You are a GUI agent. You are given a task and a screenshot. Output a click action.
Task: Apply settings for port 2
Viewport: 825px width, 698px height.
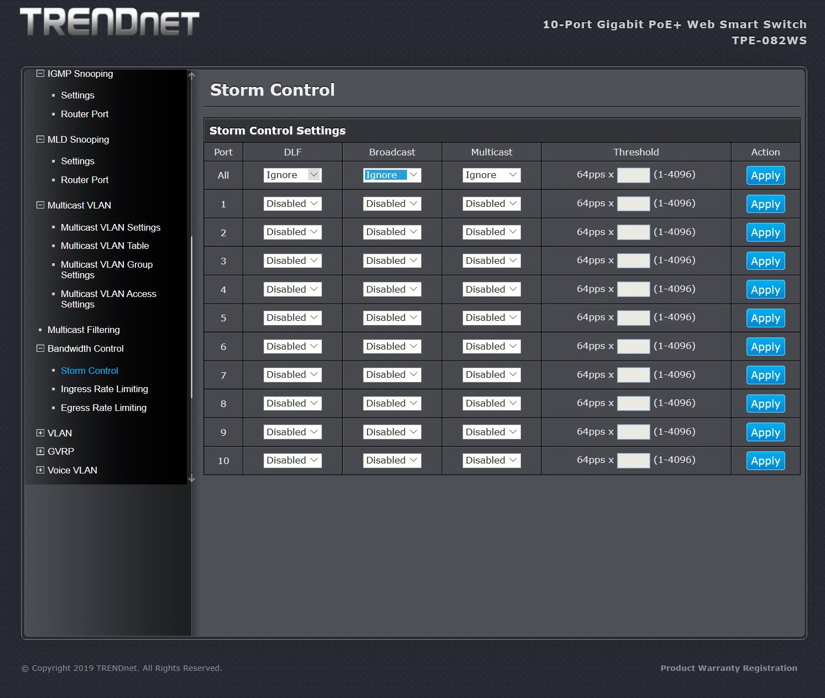click(x=765, y=232)
